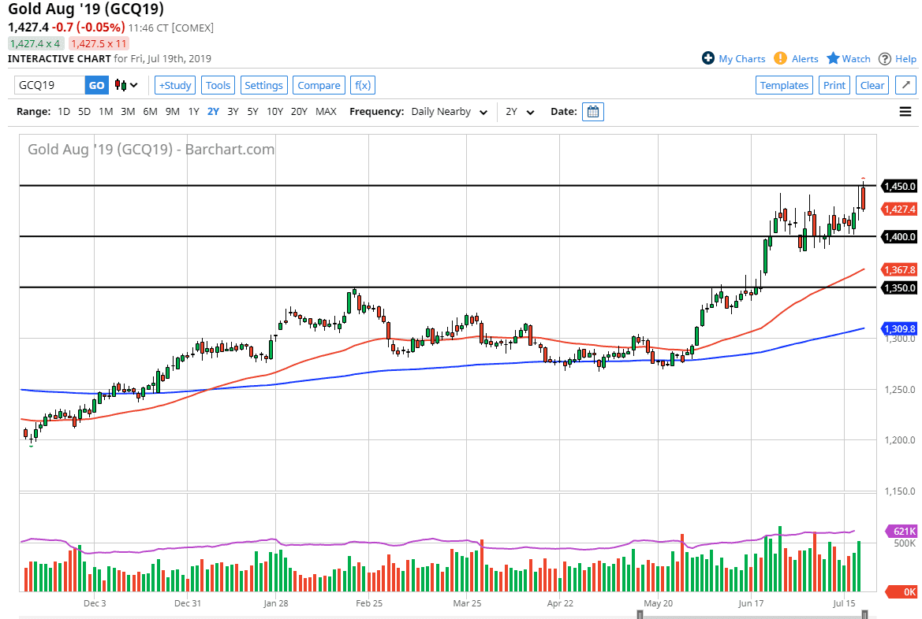Image resolution: width=922 pixels, height=619 pixels.
Task: Grab the right timeline range slider handle
Action: point(864,615)
